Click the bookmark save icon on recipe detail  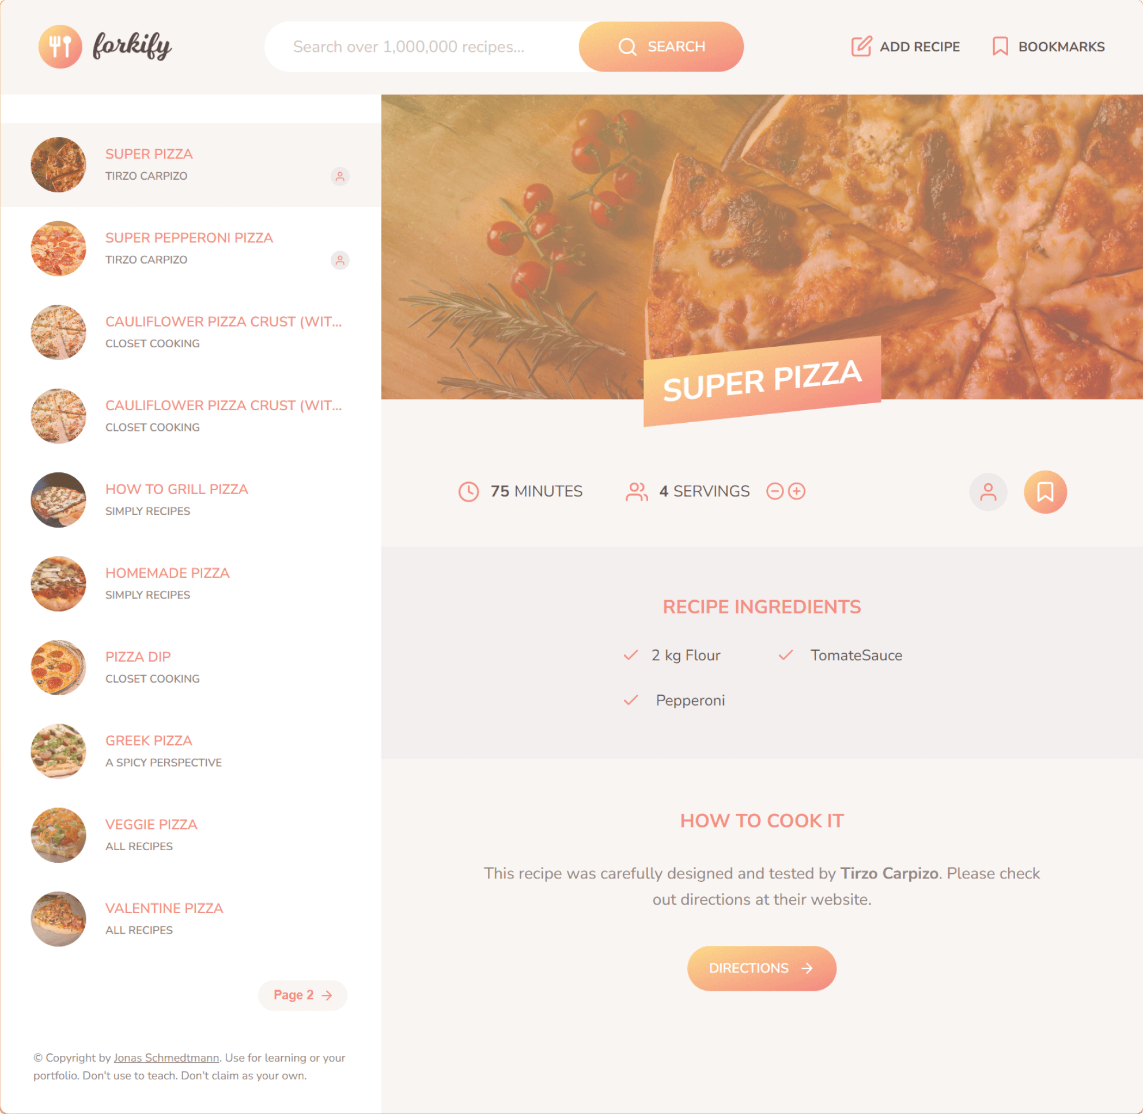[1045, 492]
